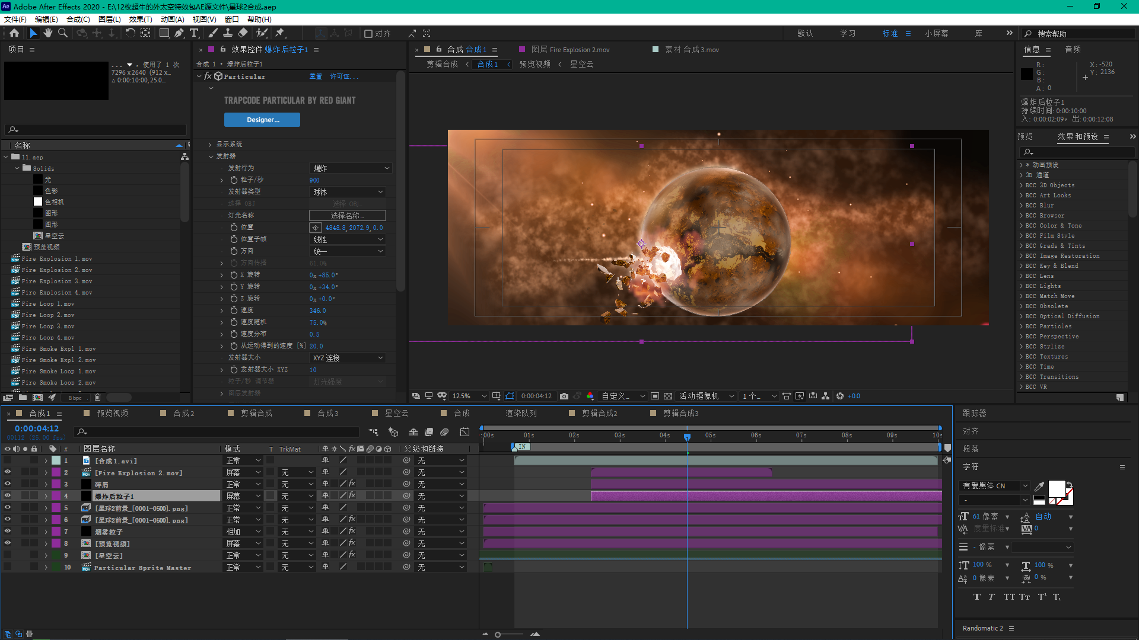This screenshot has height=640, width=1139.
Task: Show the 星空云 layer video
Action: [x=8, y=555]
